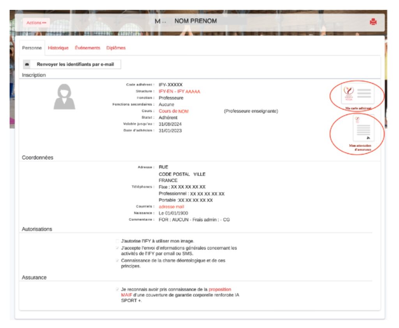Toggle general information email or SMS checkbox
399x328 pixels.
pos(117,248)
